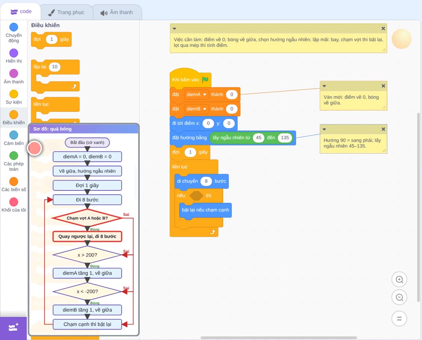Open the Các phép toán green category

click(x=14, y=156)
